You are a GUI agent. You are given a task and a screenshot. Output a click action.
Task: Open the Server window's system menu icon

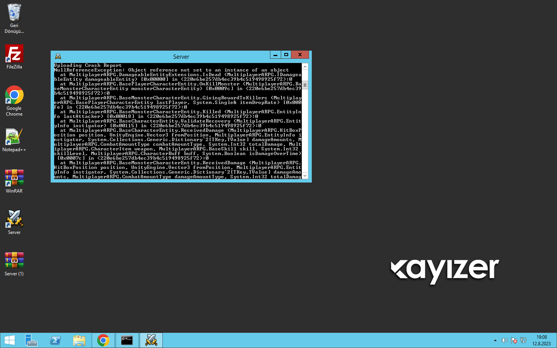pos(58,56)
